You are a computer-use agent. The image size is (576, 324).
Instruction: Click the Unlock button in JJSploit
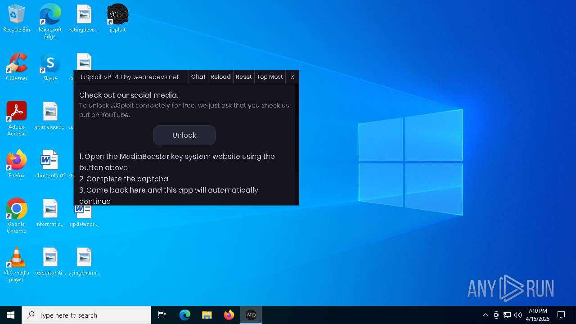(x=184, y=135)
